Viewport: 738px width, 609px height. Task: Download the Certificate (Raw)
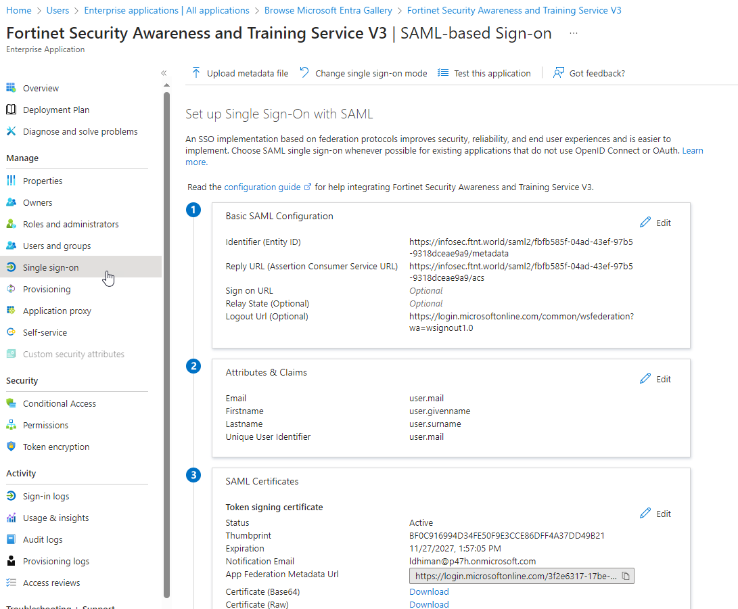pos(429,604)
